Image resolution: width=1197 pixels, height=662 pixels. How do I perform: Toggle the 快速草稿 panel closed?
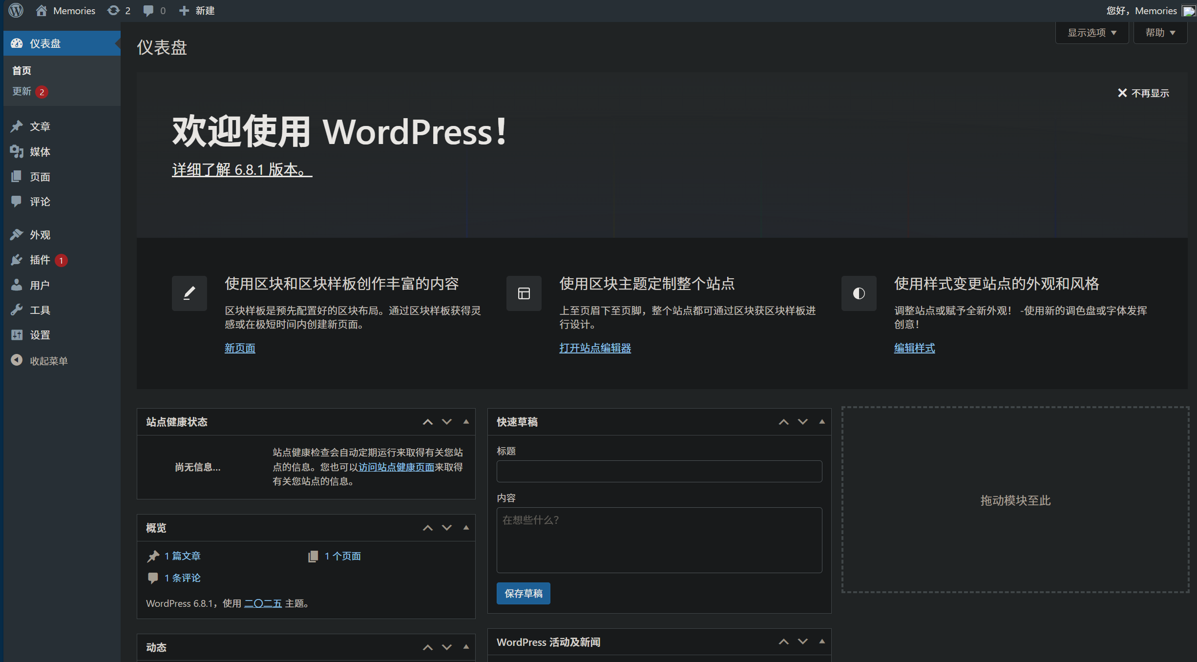pos(822,422)
